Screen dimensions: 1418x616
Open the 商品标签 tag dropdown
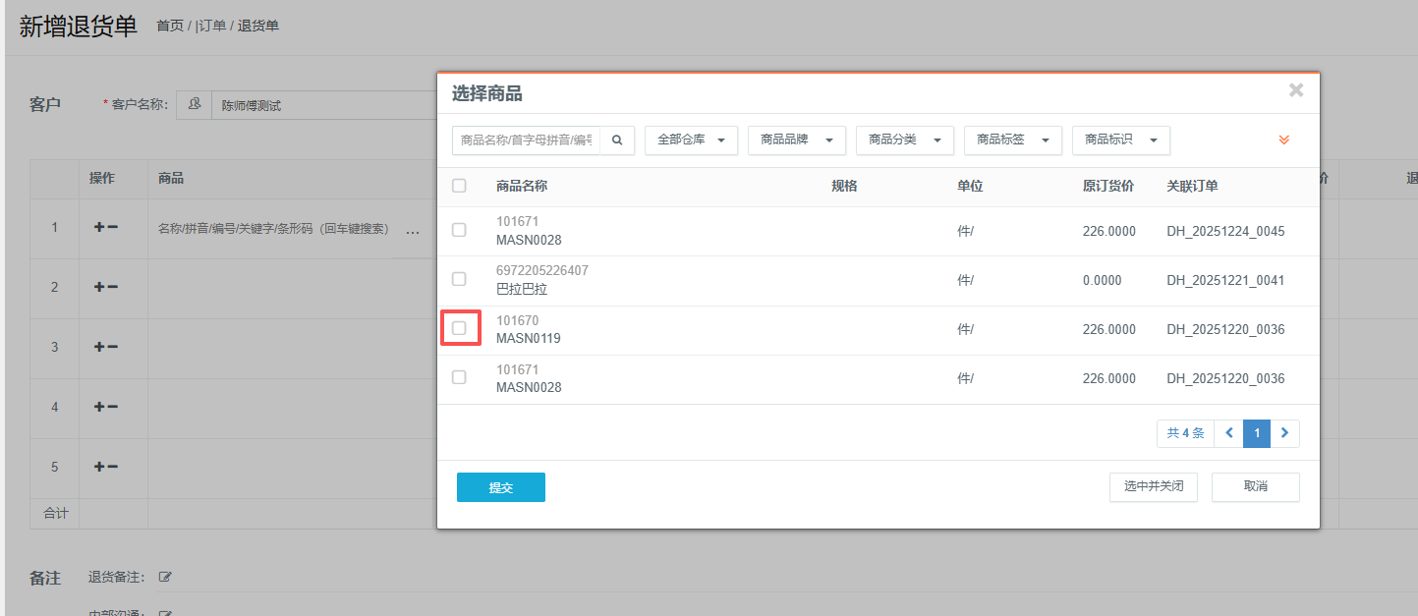point(1012,140)
